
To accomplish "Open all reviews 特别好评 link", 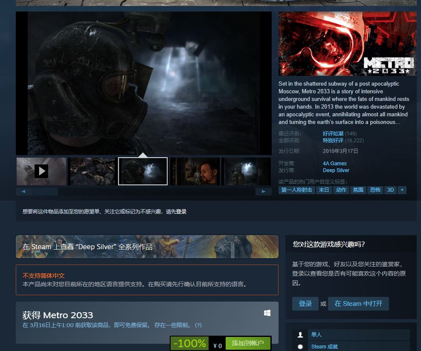I will pyautogui.click(x=333, y=141).
